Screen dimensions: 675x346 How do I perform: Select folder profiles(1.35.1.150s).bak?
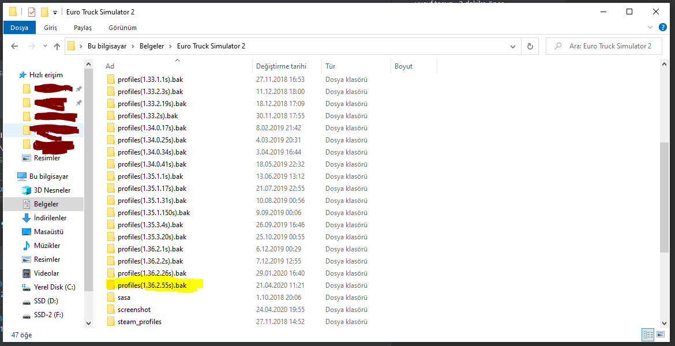(x=153, y=213)
